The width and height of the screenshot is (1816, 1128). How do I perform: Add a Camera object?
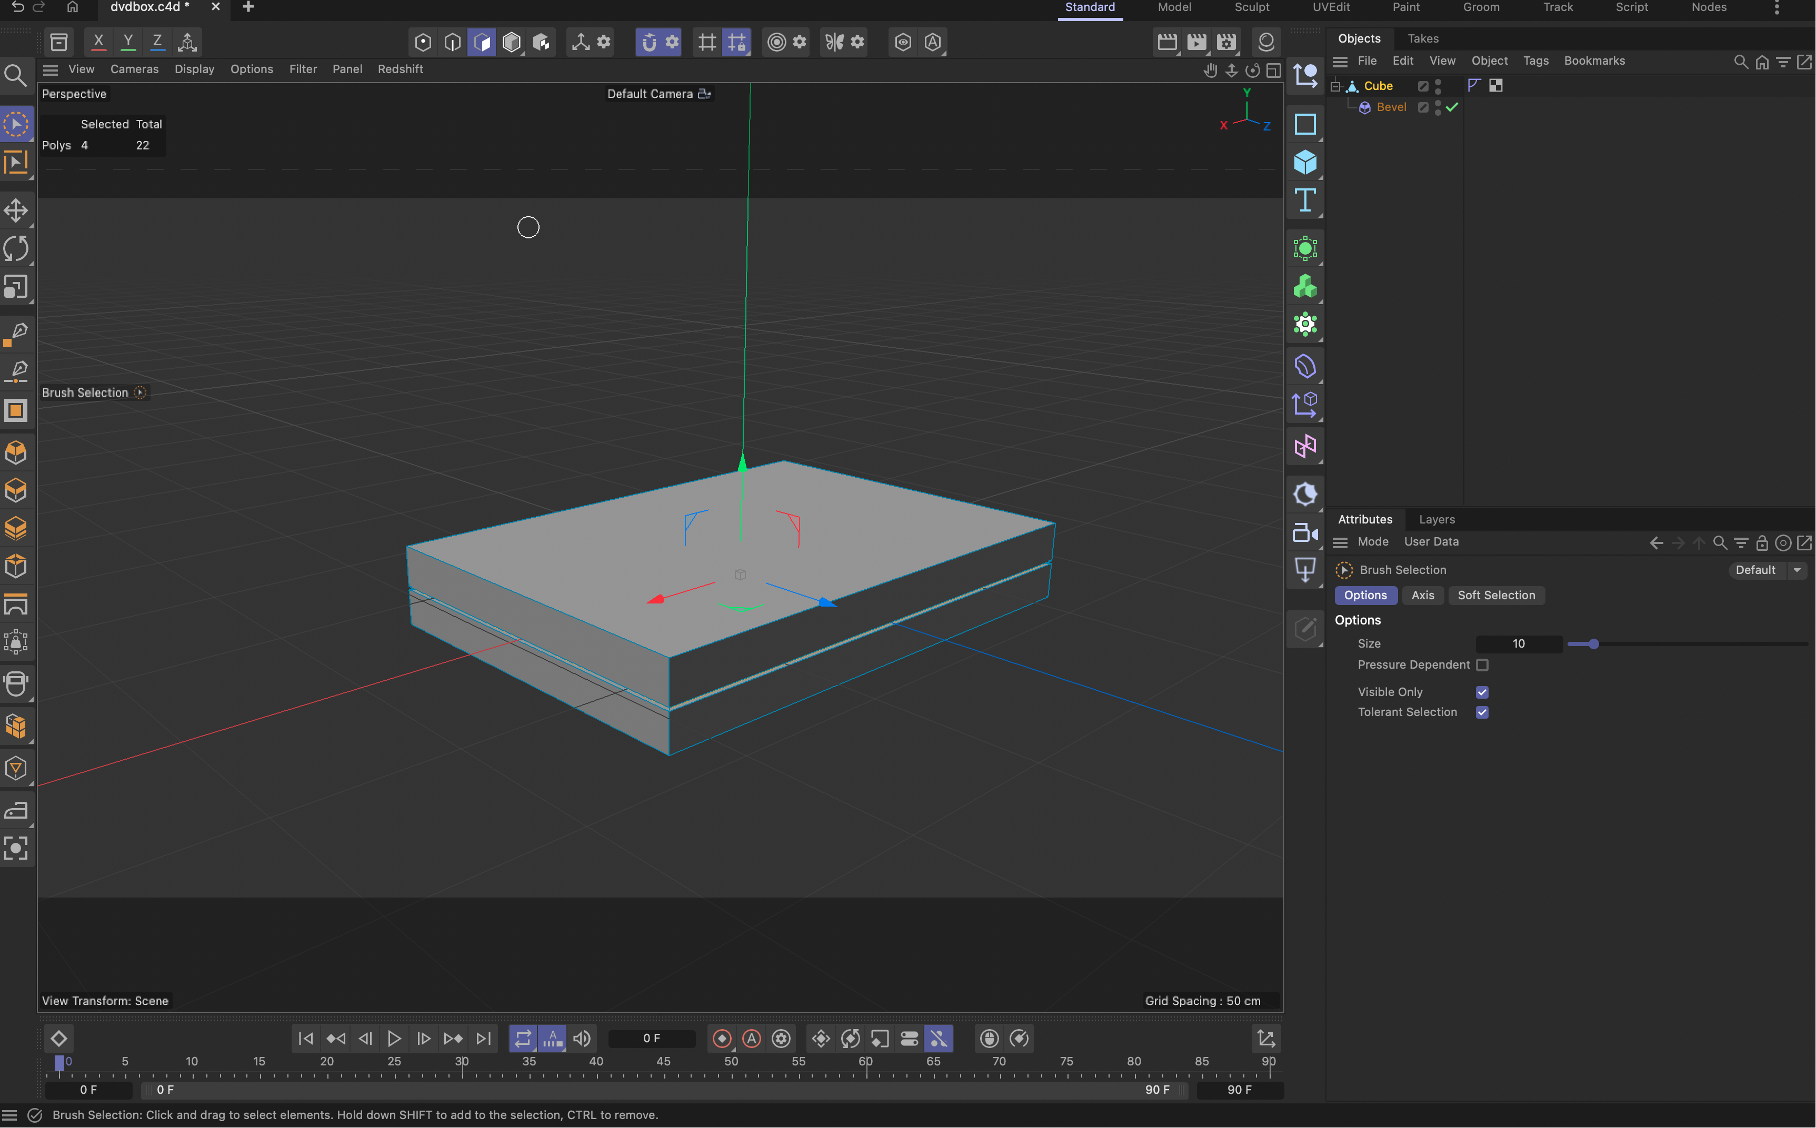1305,532
